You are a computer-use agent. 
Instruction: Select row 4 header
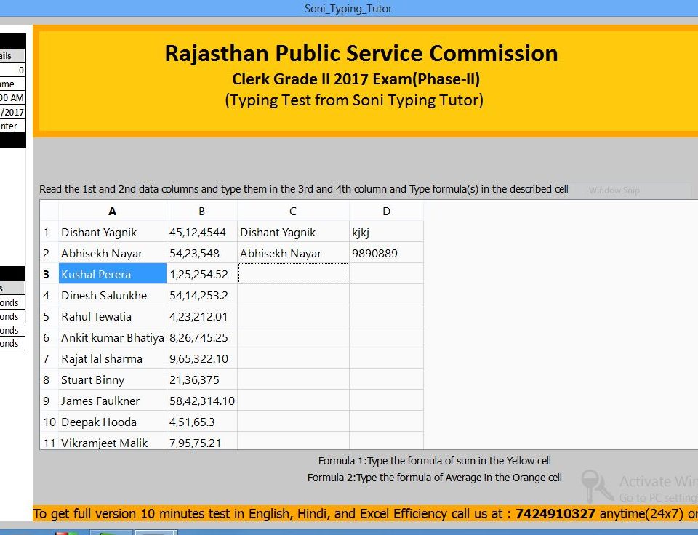[49, 295]
